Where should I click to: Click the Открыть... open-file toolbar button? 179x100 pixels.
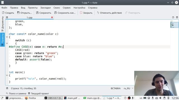point(25,13)
